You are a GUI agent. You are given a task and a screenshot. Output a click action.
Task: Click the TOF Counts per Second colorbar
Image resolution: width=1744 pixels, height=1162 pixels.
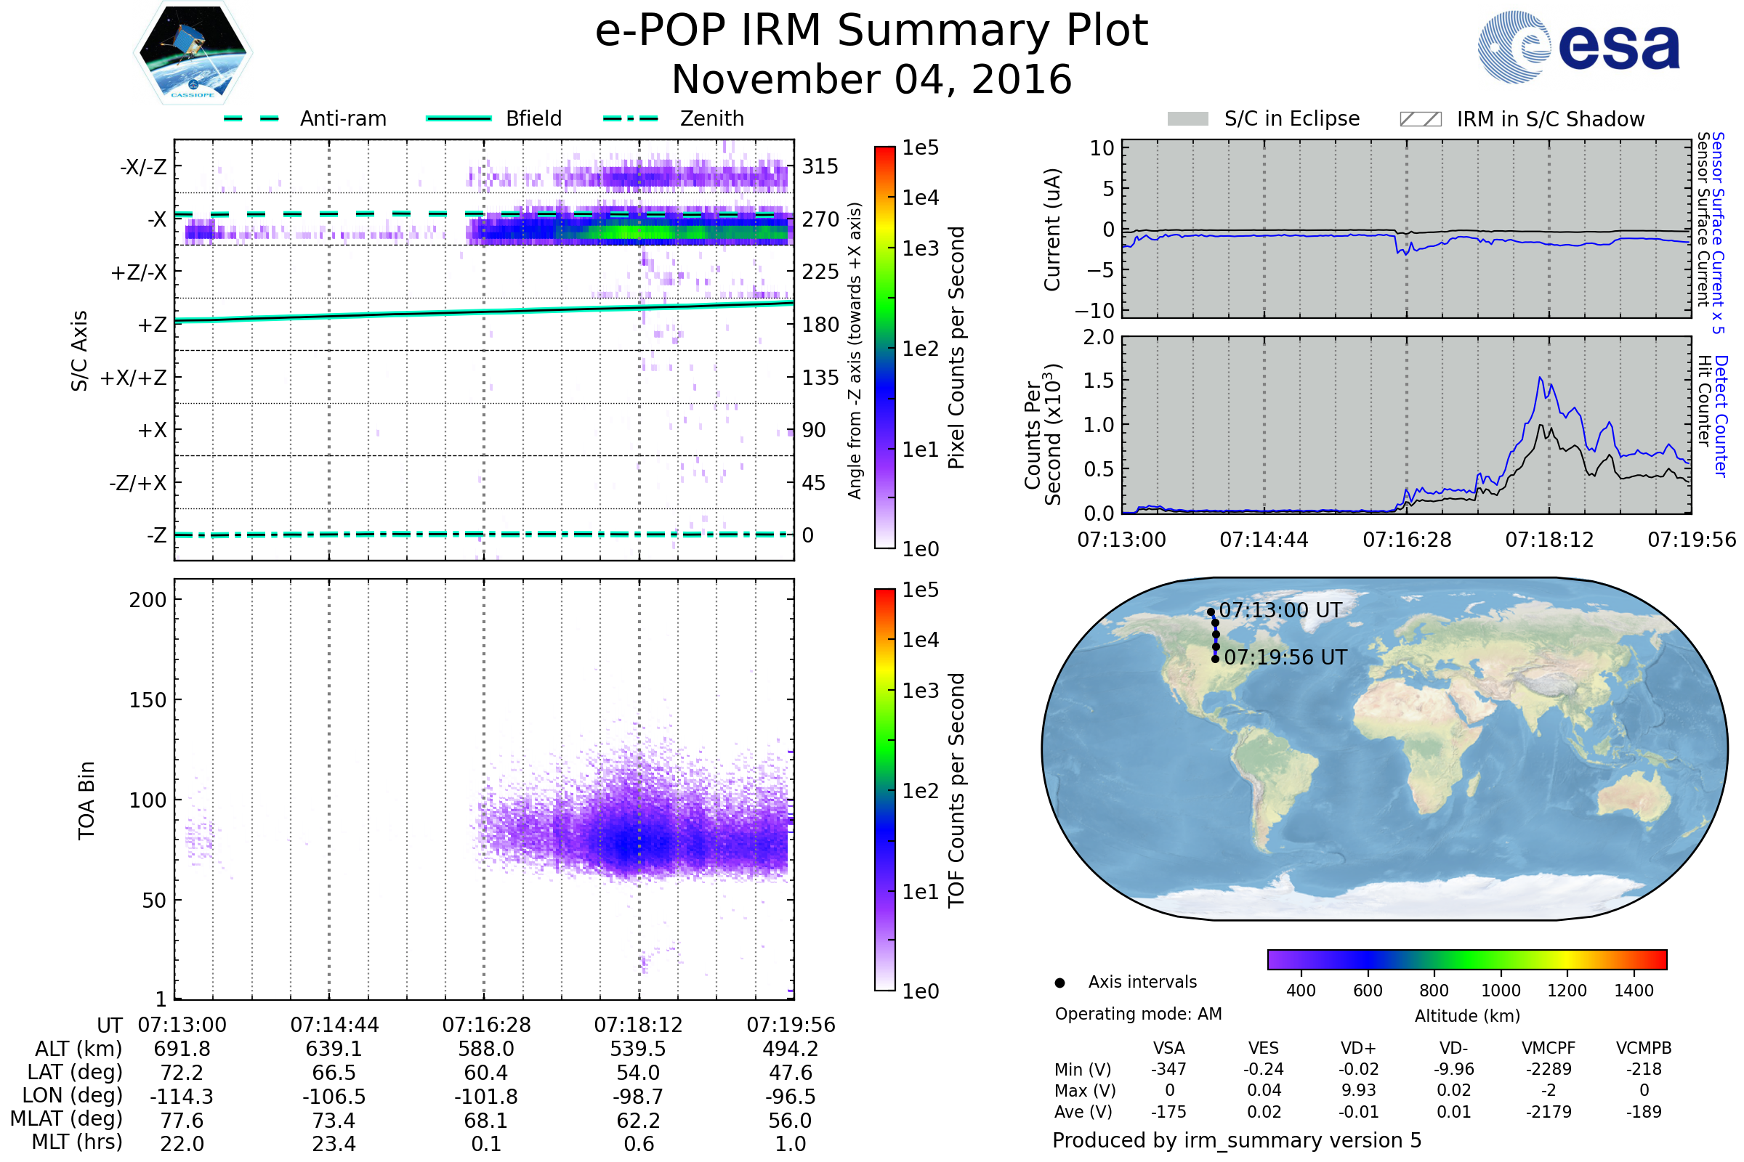pos(884,789)
